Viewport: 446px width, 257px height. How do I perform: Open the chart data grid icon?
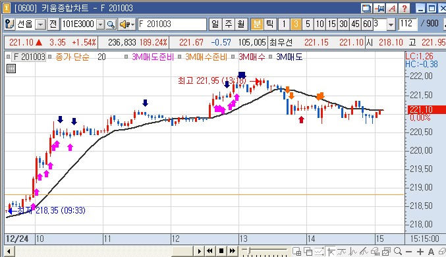11,69
